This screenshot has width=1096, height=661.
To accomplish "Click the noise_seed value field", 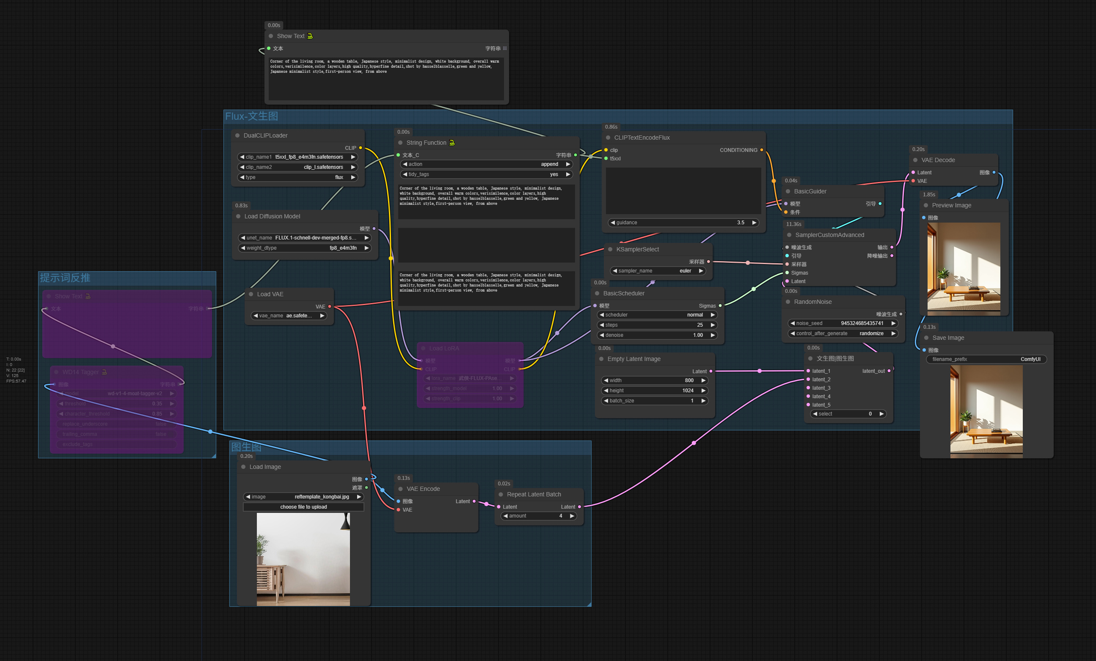I will (843, 323).
